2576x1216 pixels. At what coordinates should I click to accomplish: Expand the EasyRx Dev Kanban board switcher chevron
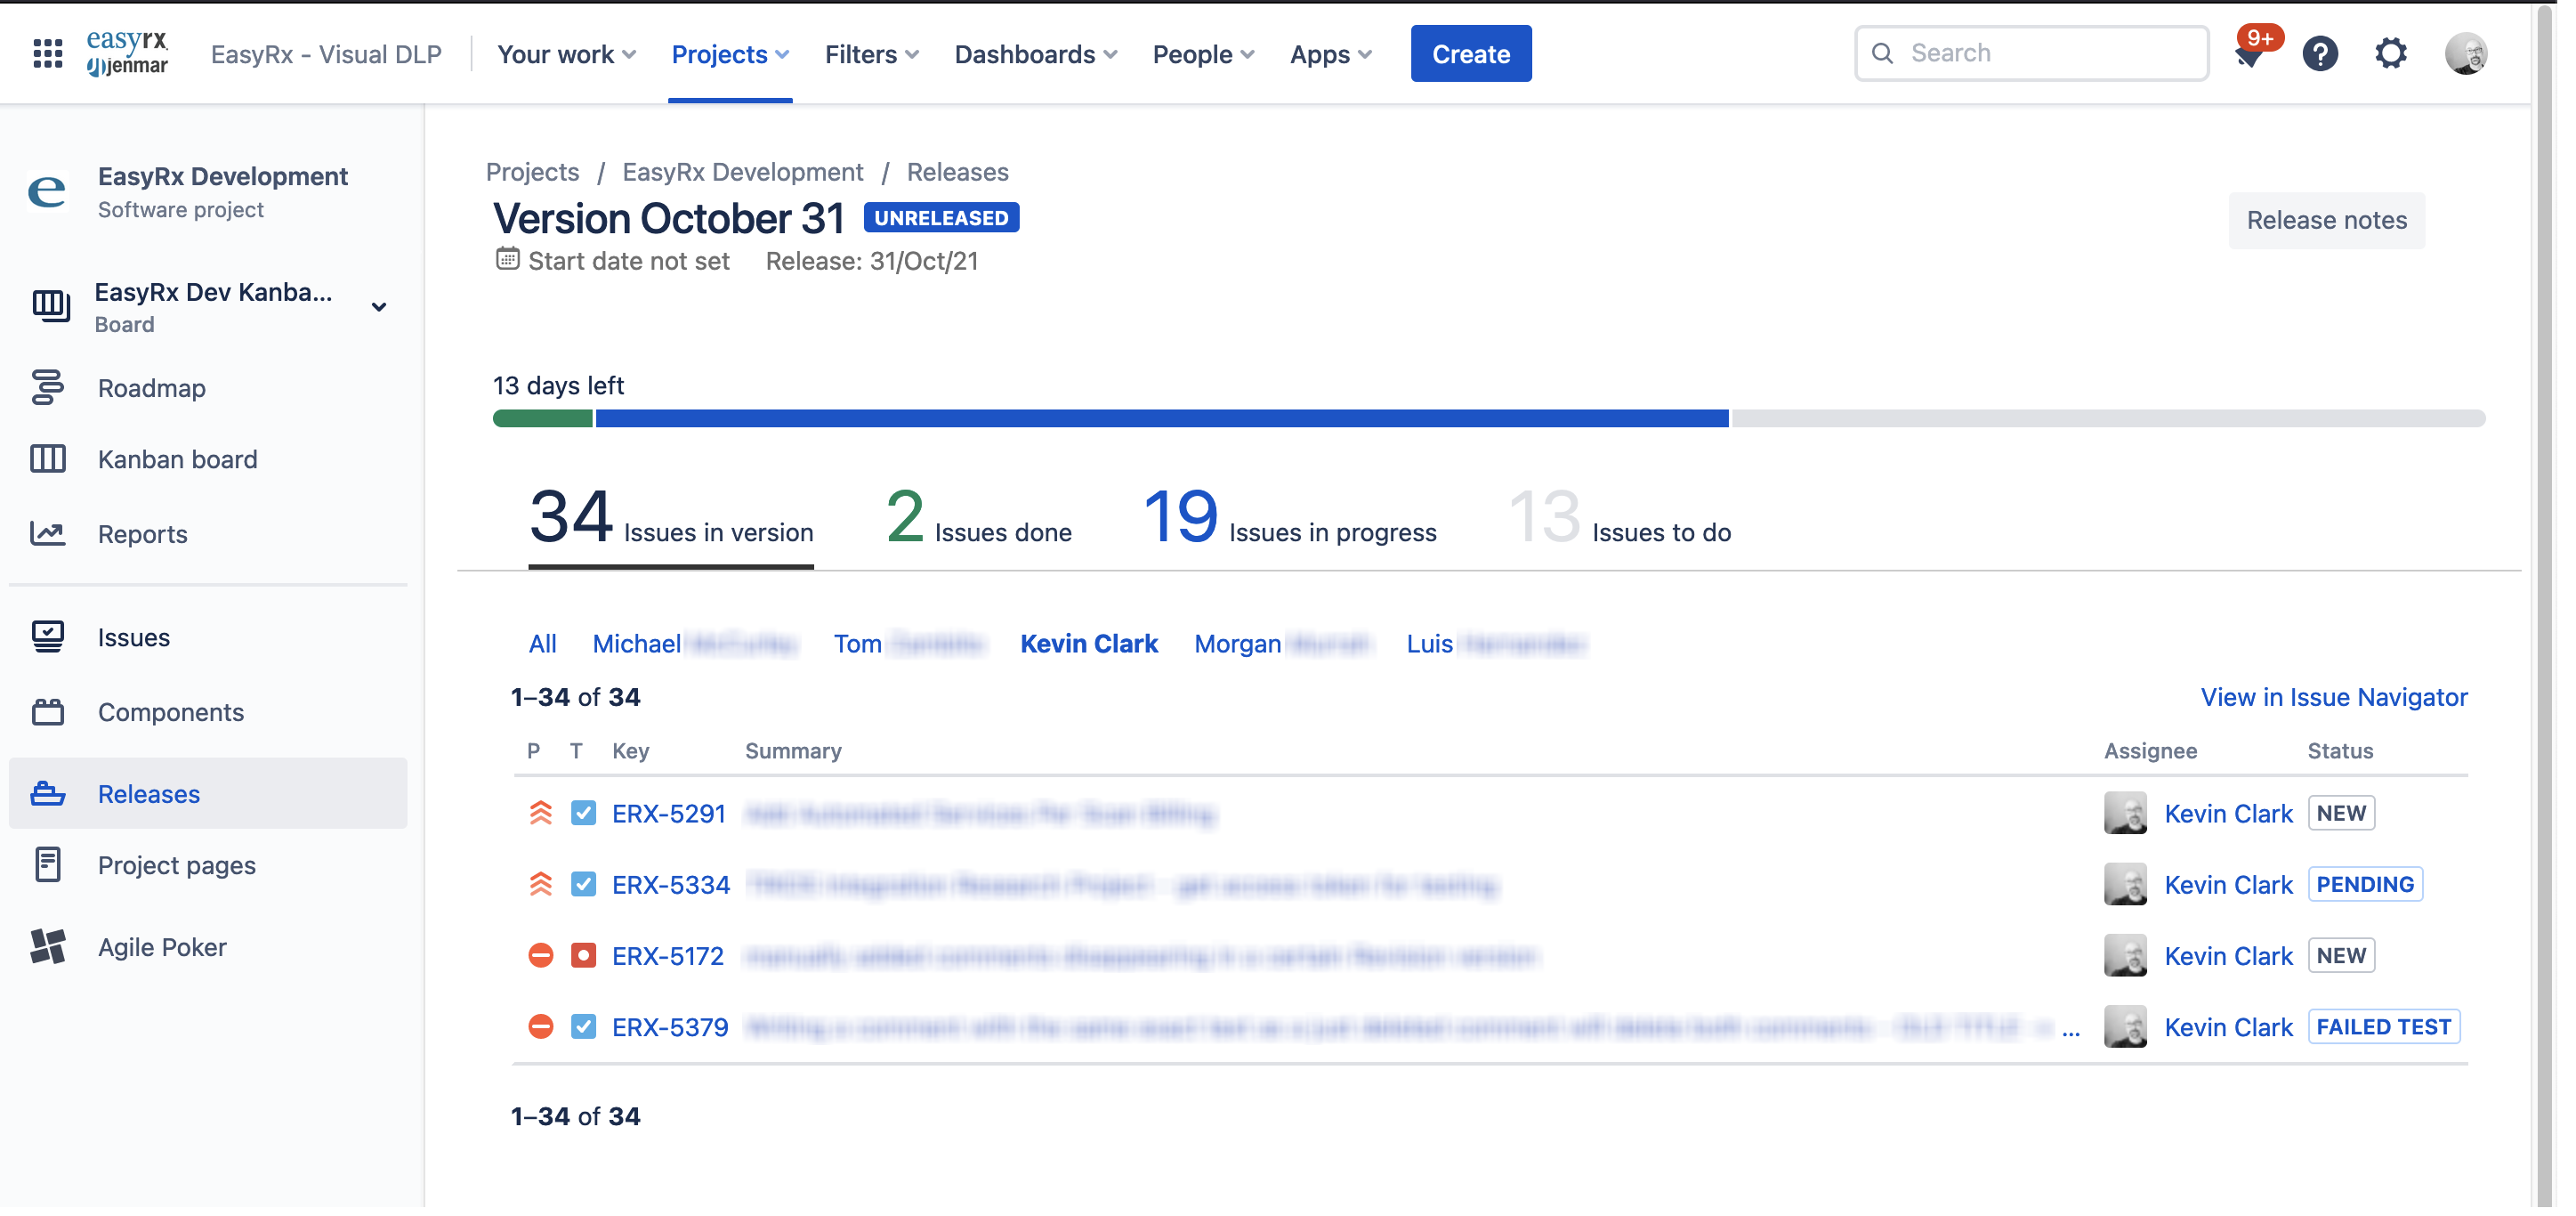[379, 307]
